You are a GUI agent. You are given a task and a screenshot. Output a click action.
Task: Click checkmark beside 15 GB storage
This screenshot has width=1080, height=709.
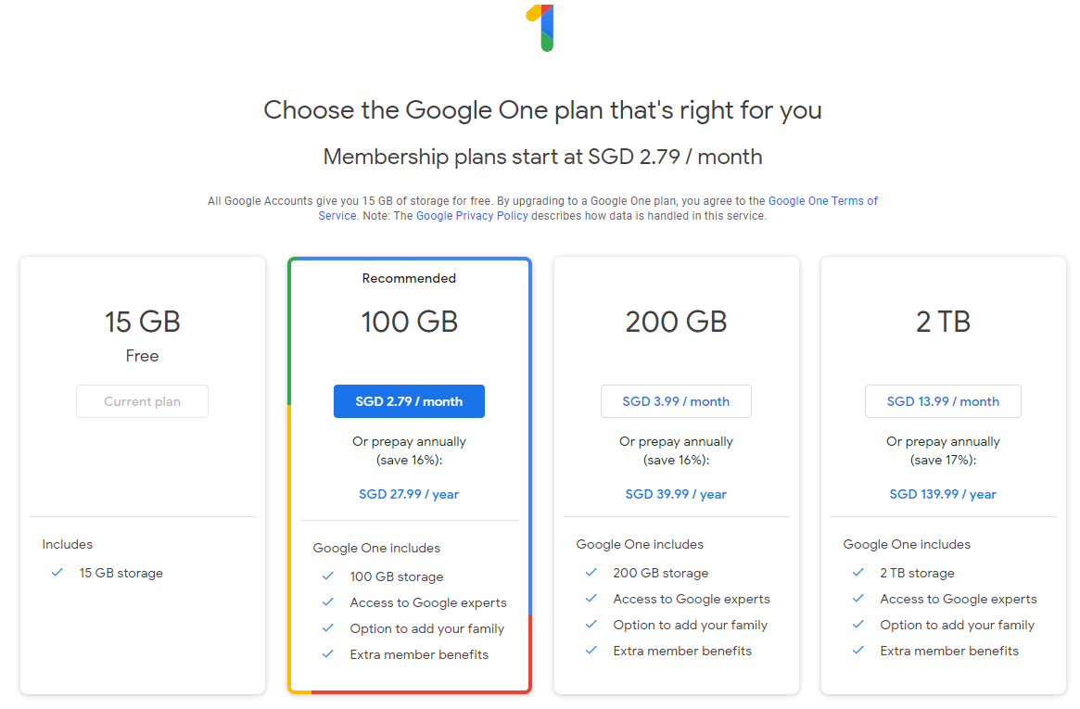click(57, 573)
